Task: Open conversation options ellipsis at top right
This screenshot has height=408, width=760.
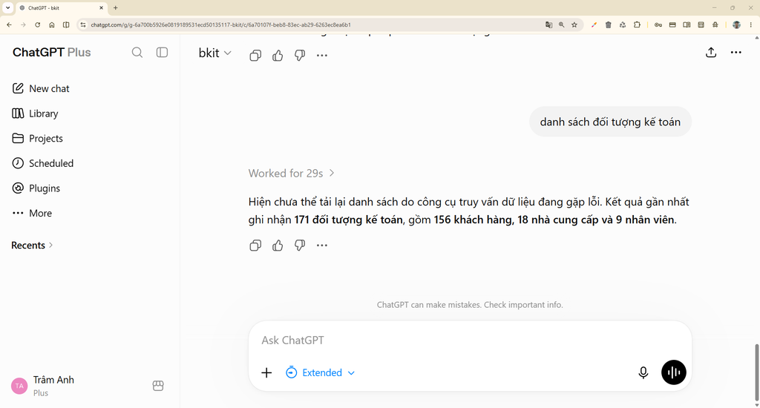Action: coord(736,53)
